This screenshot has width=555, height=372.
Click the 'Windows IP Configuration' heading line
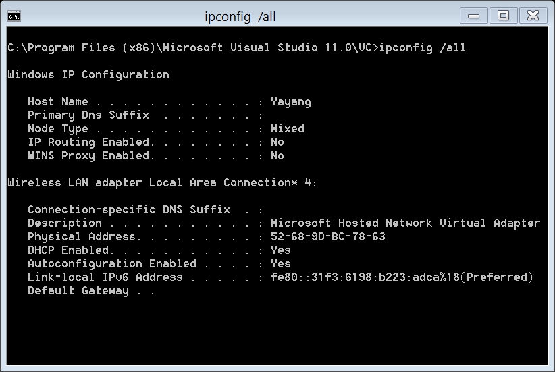click(88, 75)
